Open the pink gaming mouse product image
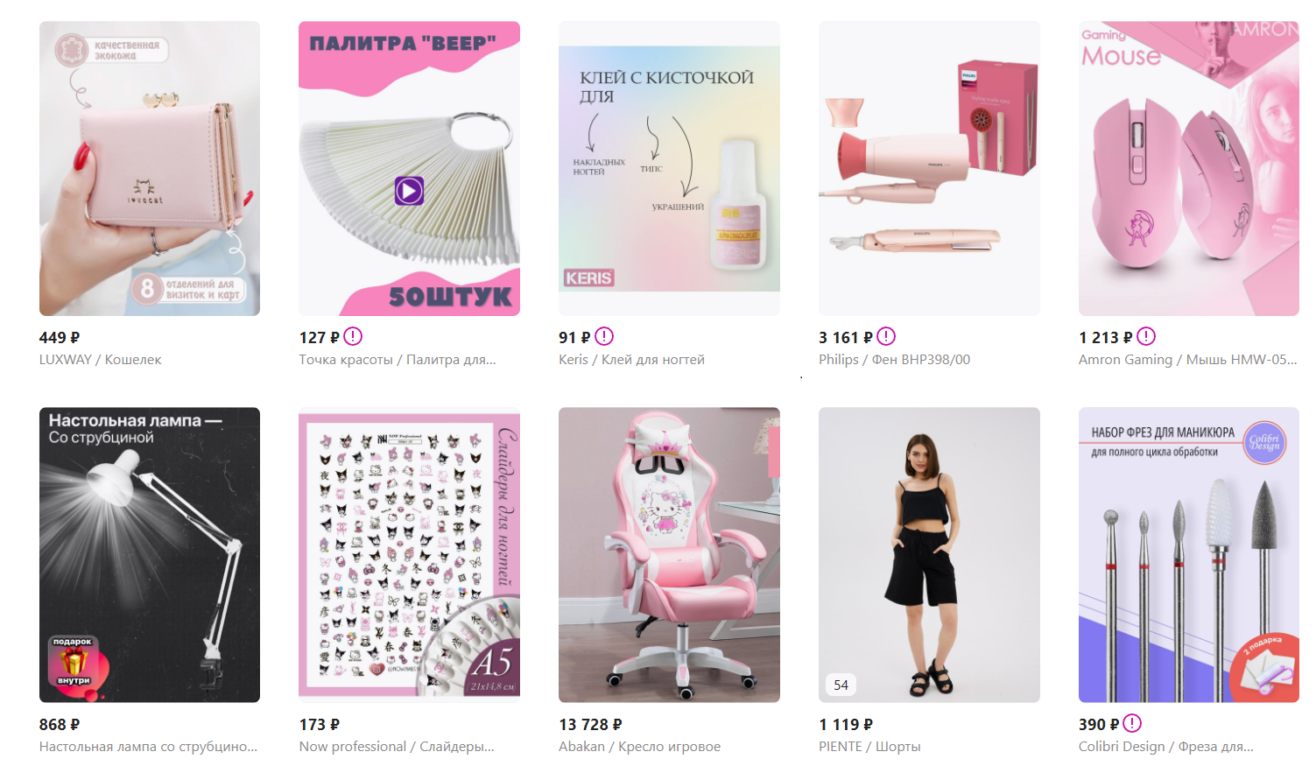Image resolution: width=1316 pixels, height=773 pixels. 1189,168
